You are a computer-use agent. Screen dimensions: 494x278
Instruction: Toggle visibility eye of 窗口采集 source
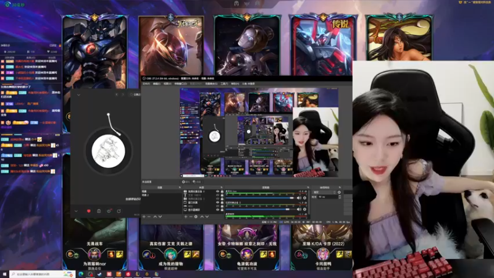pyautogui.click(x=217, y=203)
